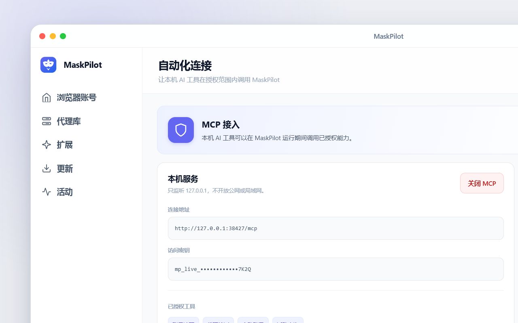This screenshot has height=323, width=518.
Task: Click the yellow minimize window button
Action: point(53,36)
